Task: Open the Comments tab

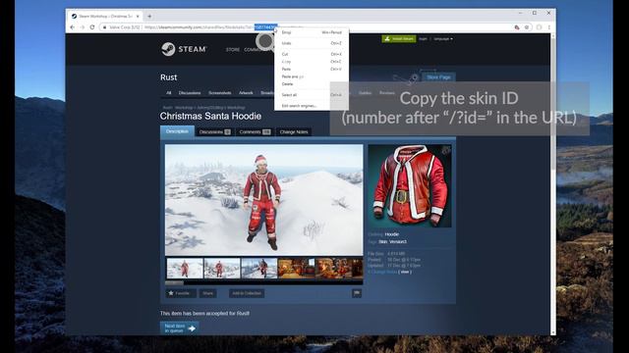Action: tap(255, 132)
